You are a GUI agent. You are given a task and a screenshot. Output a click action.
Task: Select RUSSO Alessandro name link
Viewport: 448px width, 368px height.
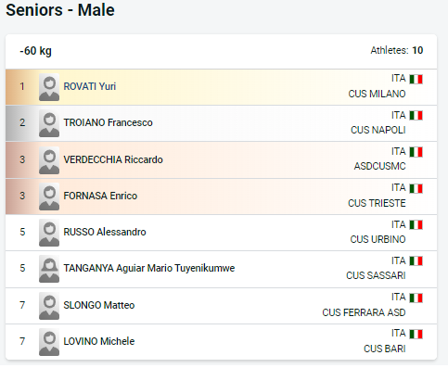105,232
